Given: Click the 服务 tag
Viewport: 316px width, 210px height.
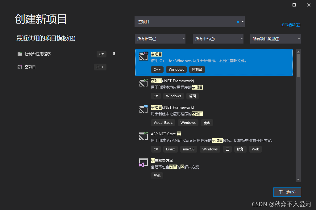Looking at the screenshot, I should tap(240, 149).
